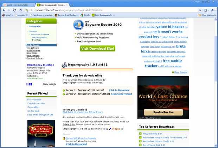Click Server 1 Click to Download link
Screen dimensions: 218x148
tap(119, 90)
